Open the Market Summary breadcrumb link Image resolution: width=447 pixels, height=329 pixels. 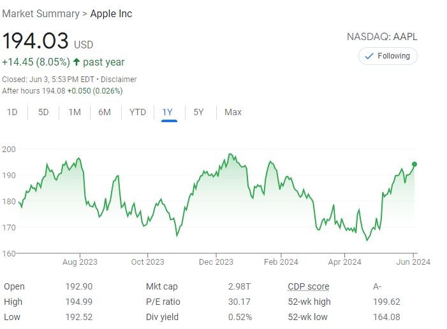coord(41,13)
